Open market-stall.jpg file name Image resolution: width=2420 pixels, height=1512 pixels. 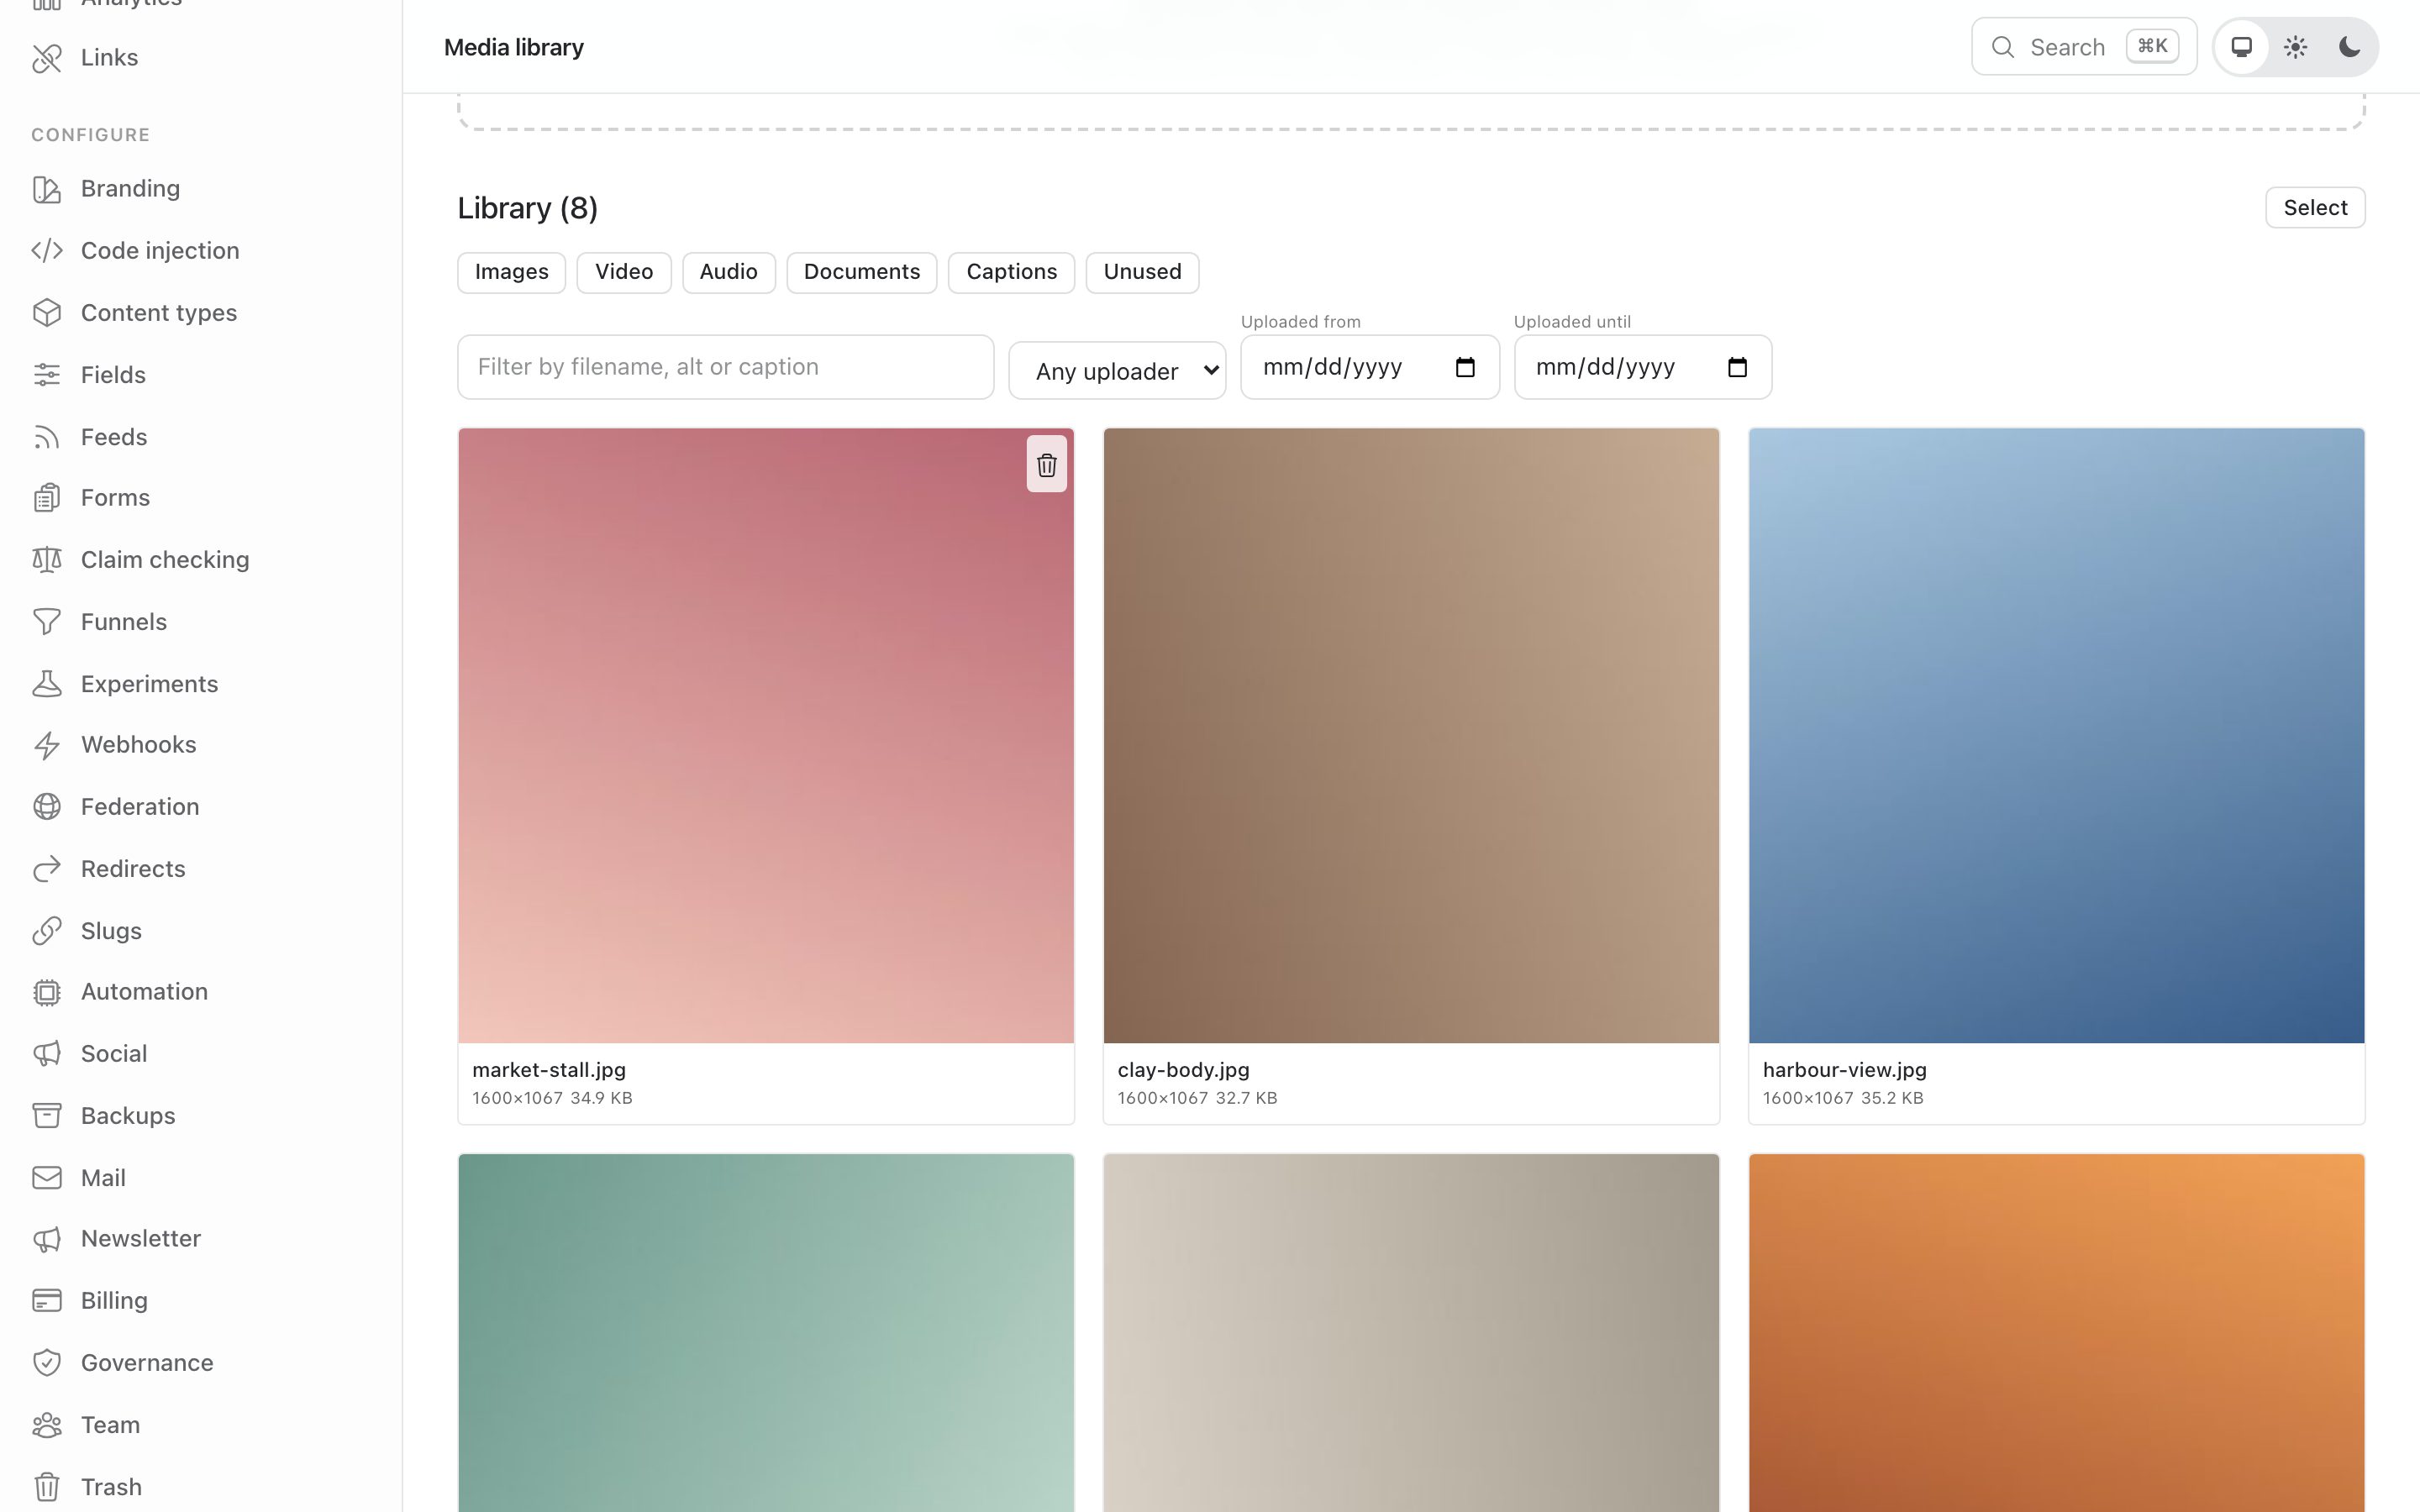549,1070
